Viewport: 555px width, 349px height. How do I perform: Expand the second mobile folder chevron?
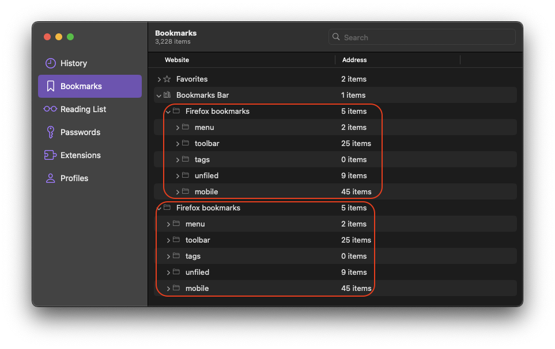(x=168, y=289)
